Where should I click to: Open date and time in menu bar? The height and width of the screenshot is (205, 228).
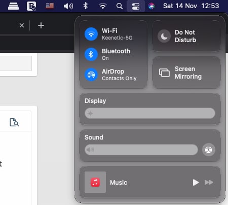[x=191, y=6]
